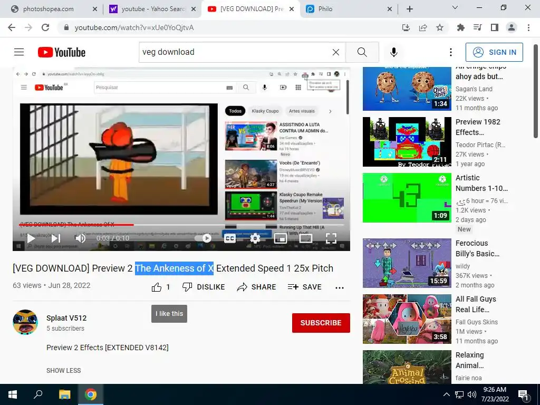Screen dimensions: 540x405
Task: Mute the video player volume
Action: 80,238
